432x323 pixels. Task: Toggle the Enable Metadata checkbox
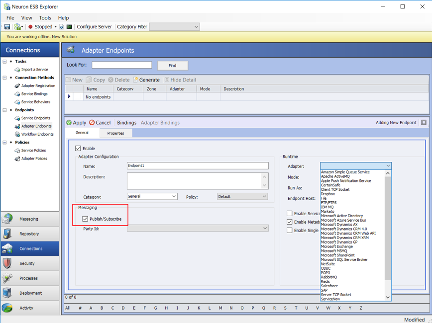289,222
